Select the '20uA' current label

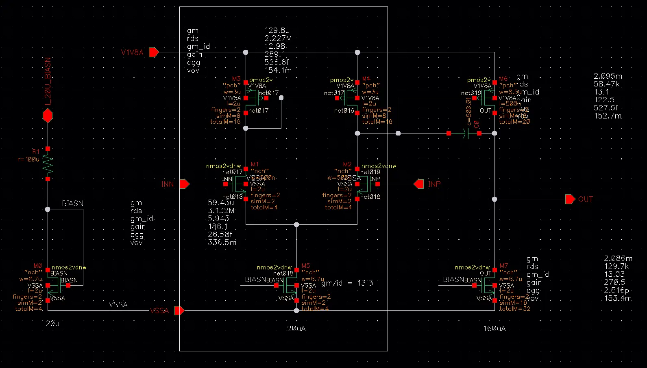tap(296, 329)
